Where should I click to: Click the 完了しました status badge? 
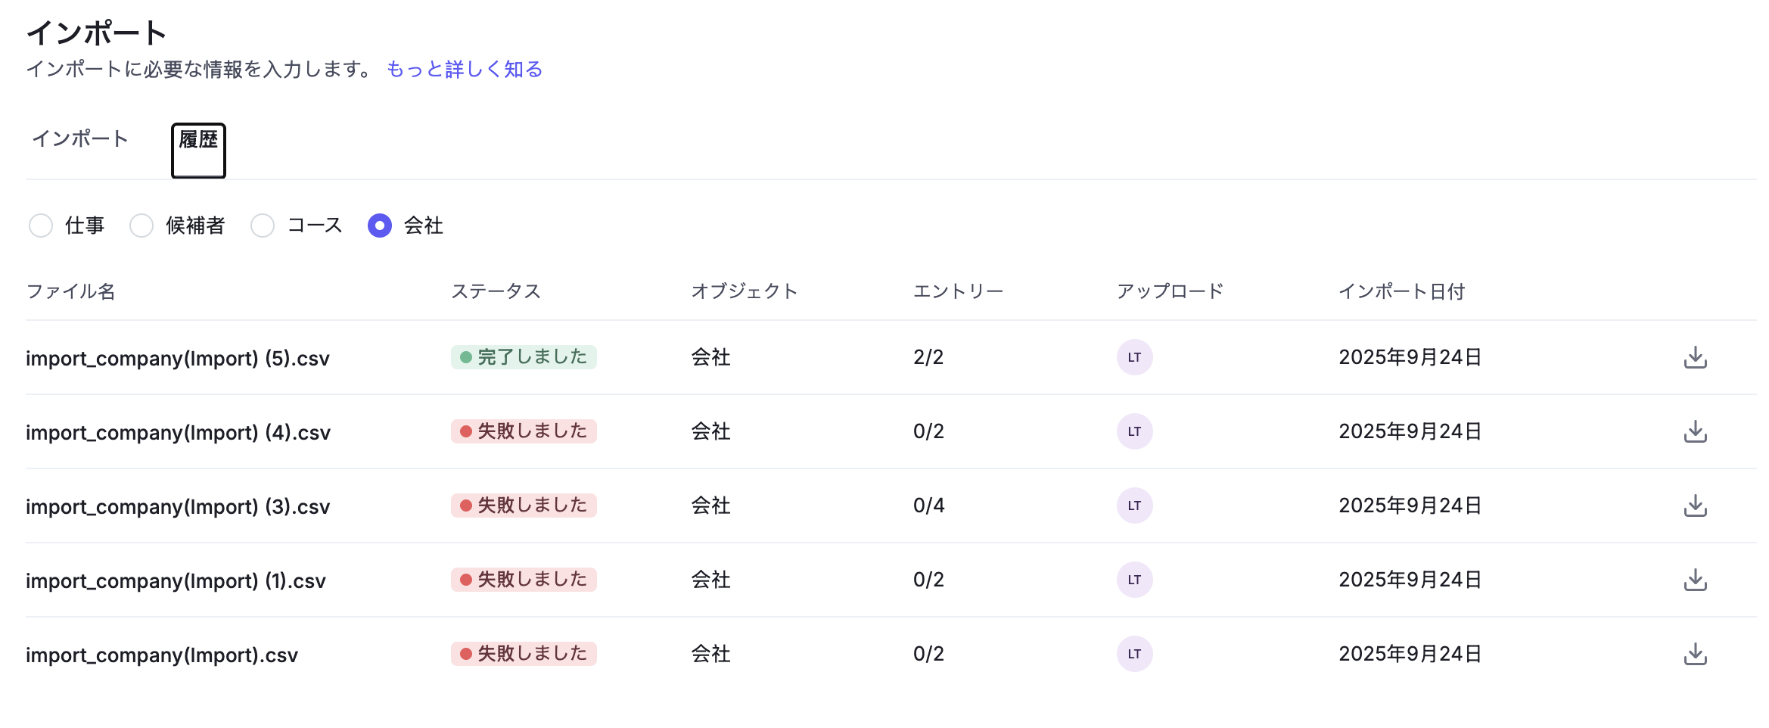[524, 357]
